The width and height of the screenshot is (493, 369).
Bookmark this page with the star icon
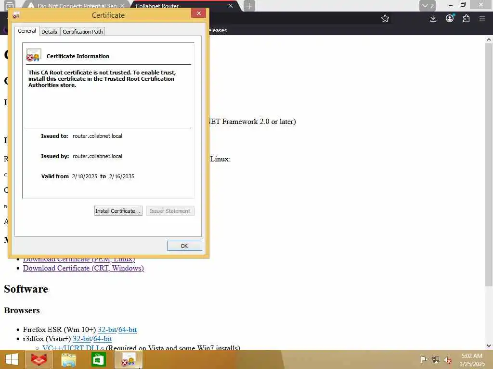pyautogui.click(x=385, y=19)
